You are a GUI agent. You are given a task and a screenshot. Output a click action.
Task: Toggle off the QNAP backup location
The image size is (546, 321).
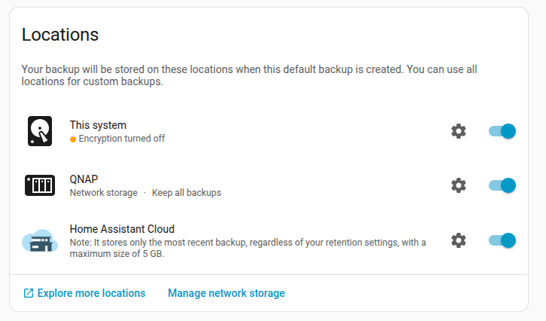[502, 185]
